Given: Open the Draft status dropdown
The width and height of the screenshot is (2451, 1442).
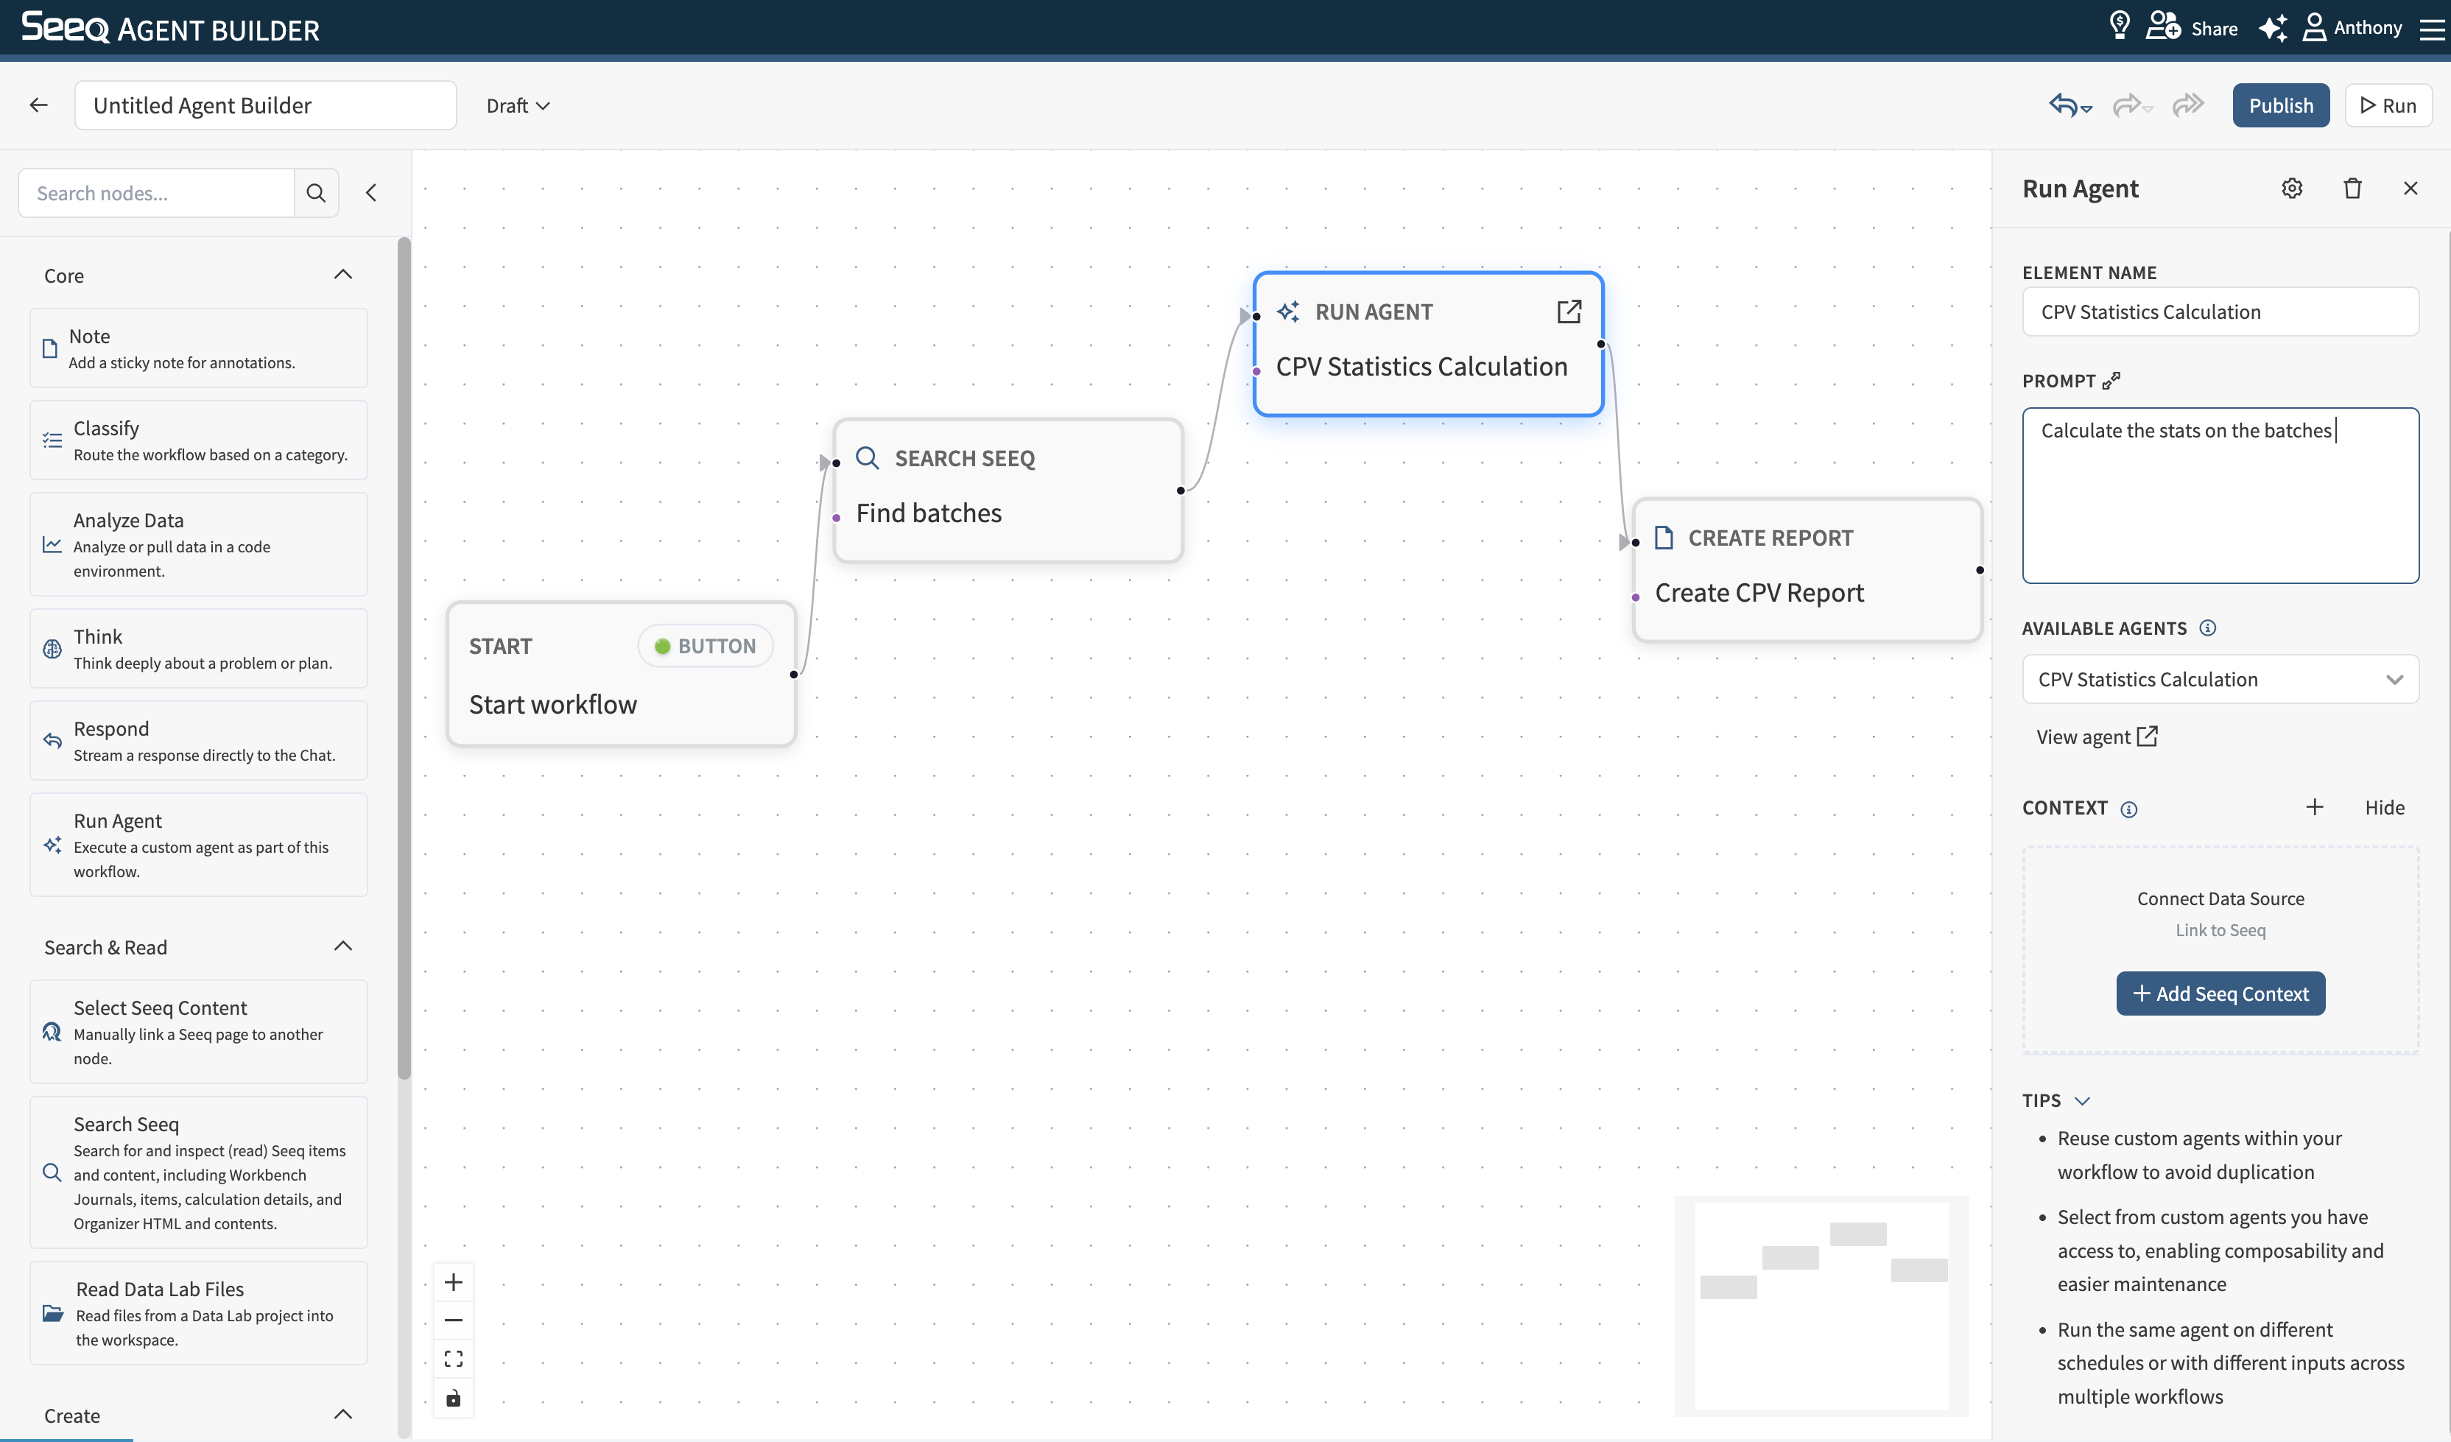Looking at the screenshot, I should 518,106.
